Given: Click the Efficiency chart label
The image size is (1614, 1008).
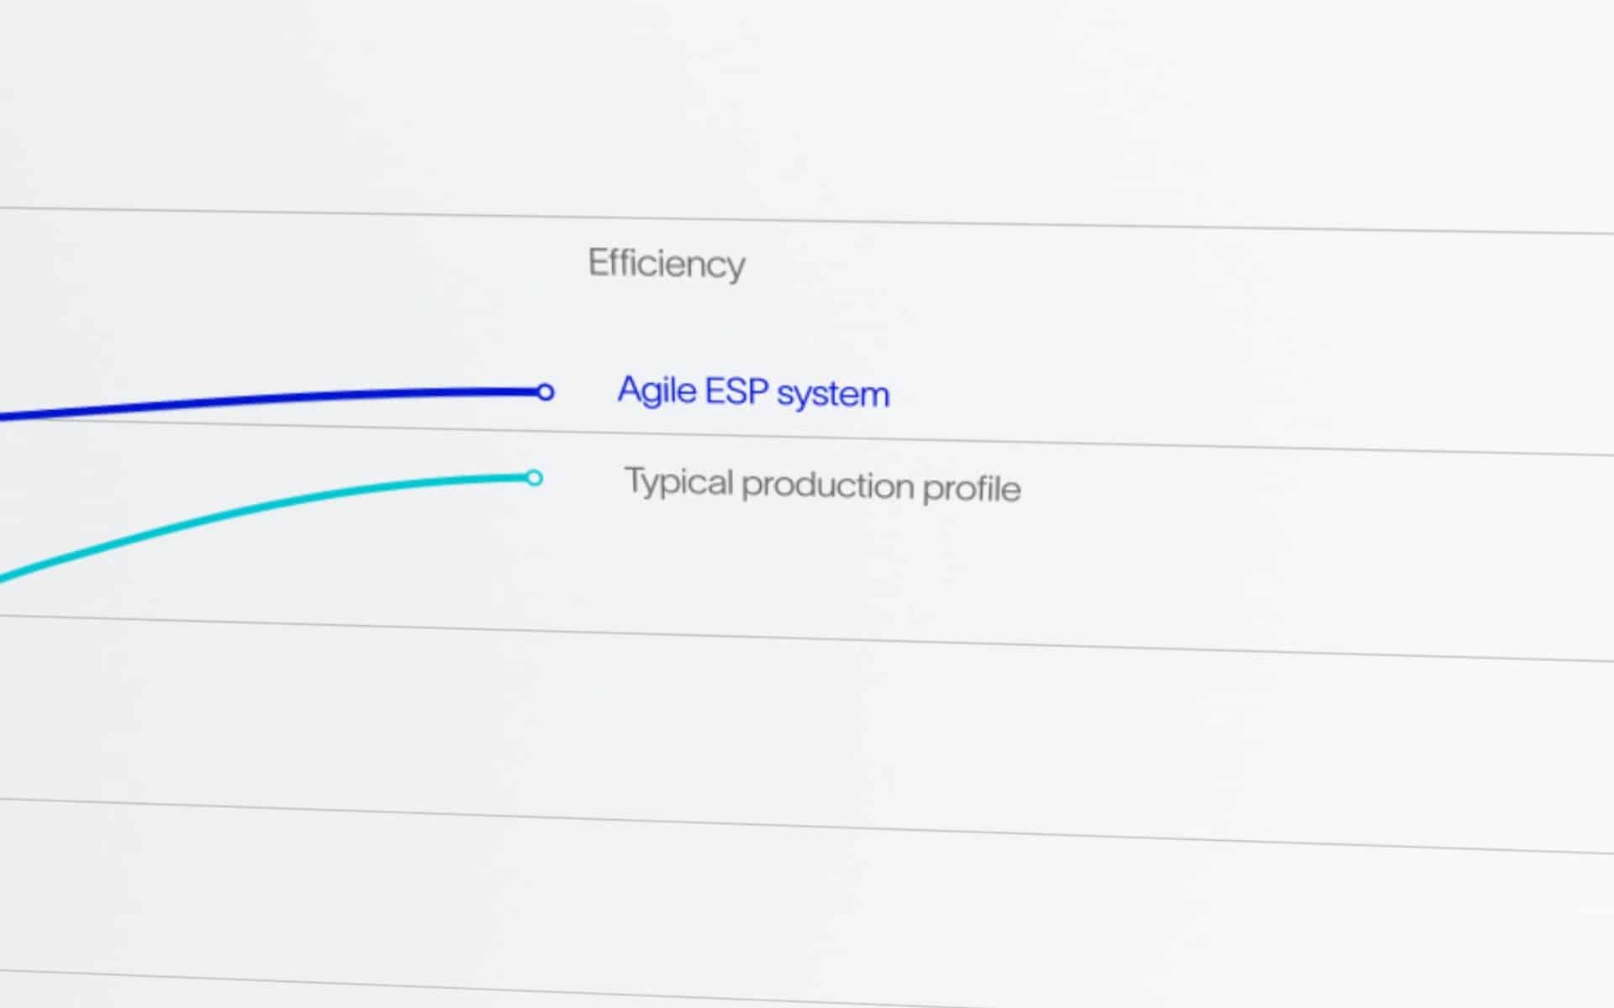Looking at the screenshot, I should pos(666,264).
